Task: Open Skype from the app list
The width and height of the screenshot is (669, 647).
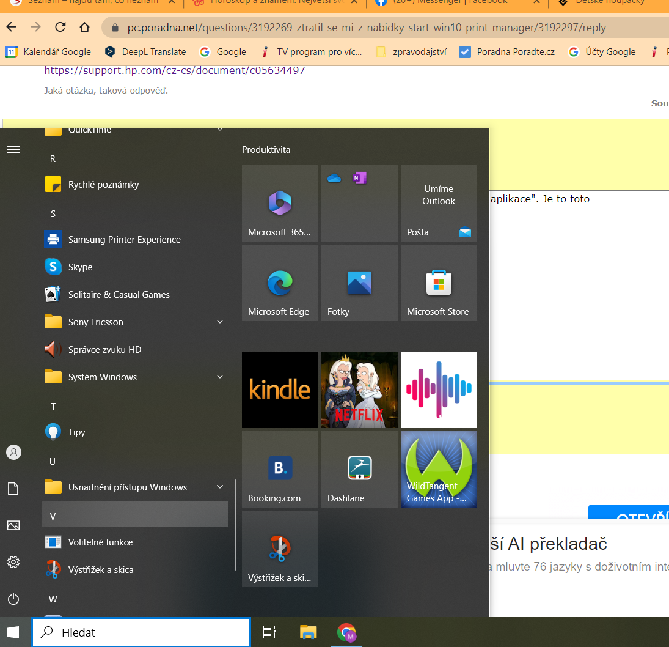Action: click(x=135, y=267)
